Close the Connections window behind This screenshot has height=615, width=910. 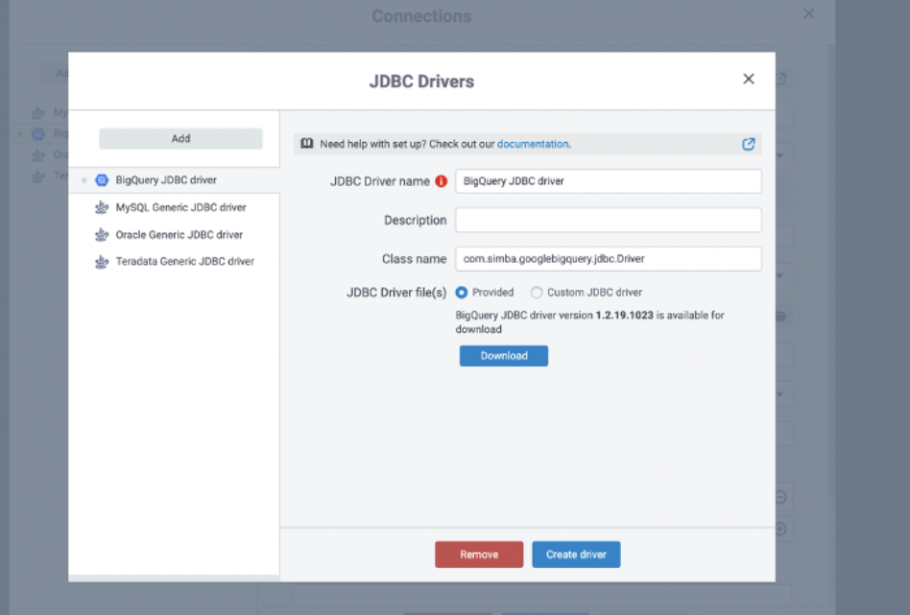pyautogui.click(x=808, y=13)
